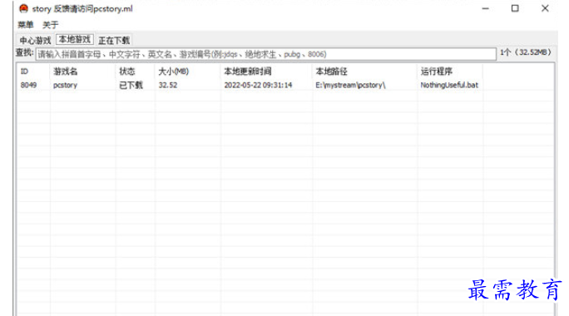Click the E:\mystream\pcstory\ path cell
The width and height of the screenshot is (569, 316).
(x=350, y=86)
